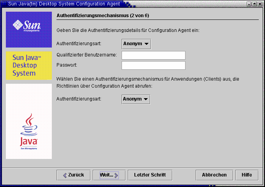Viewport: 265px width, 187px height.
Task: Cancel the wizard with Abbrechen
Action: pyautogui.click(x=214, y=175)
